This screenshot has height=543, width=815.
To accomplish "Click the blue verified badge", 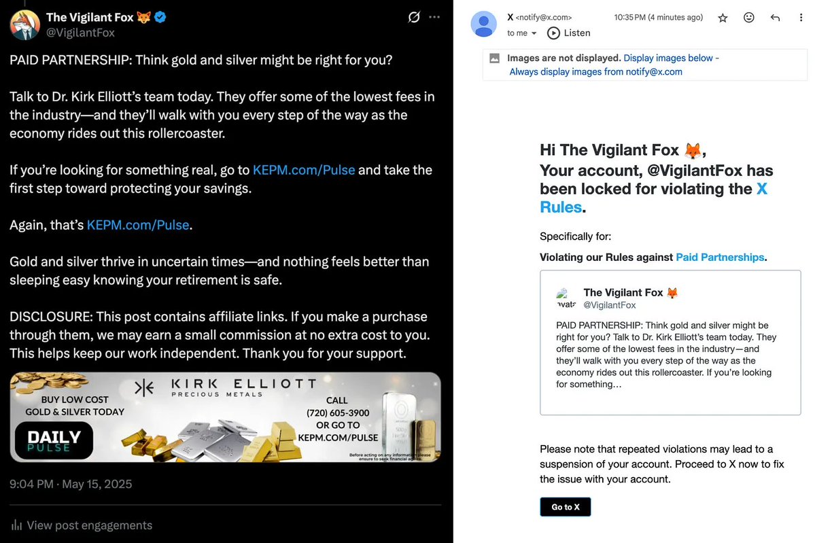I will [160, 18].
